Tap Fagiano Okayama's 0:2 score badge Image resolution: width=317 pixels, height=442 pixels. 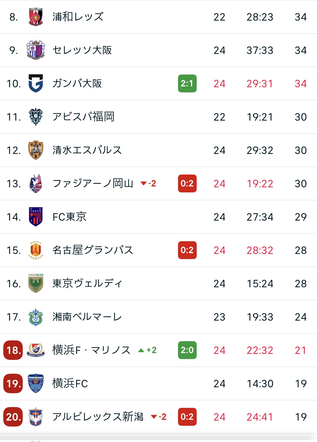(x=187, y=183)
